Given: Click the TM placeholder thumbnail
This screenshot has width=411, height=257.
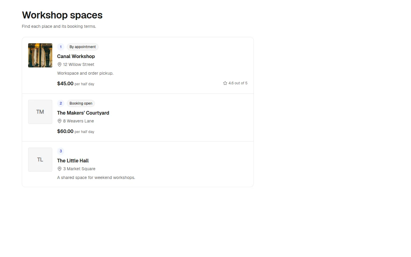Looking at the screenshot, I should coord(40,112).
